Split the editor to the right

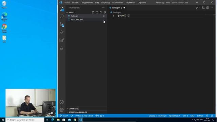pos(208,8)
